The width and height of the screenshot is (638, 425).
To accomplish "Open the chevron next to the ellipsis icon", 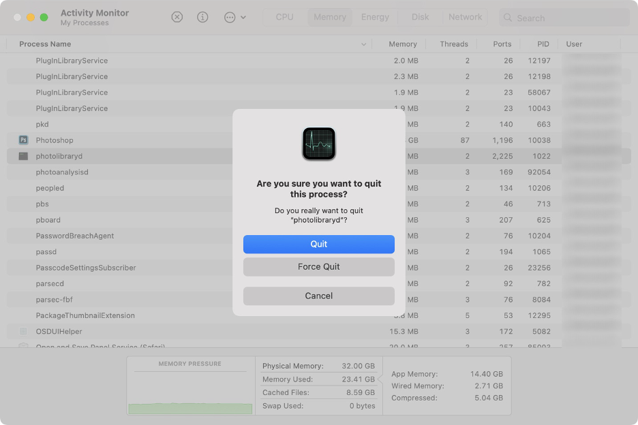I will [243, 17].
